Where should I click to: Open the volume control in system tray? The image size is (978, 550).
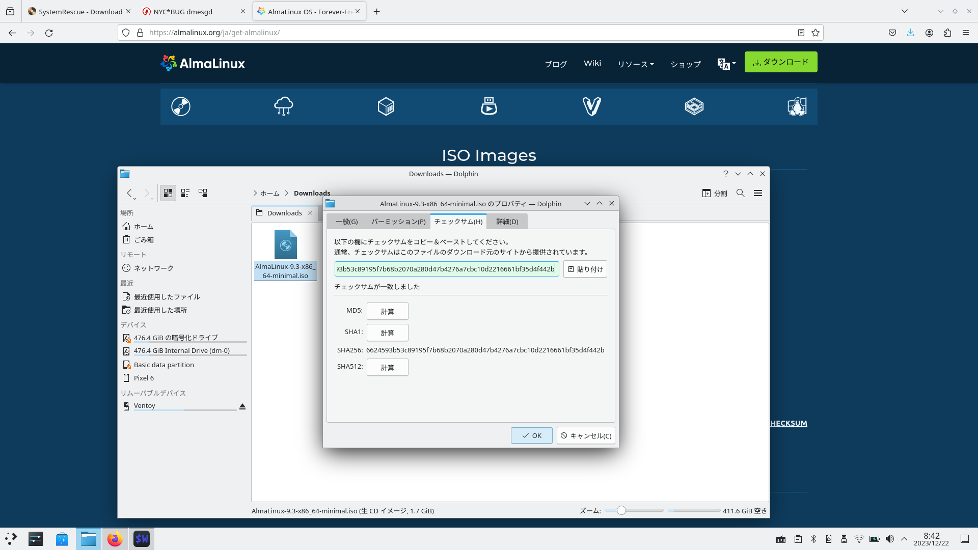tap(890, 539)
